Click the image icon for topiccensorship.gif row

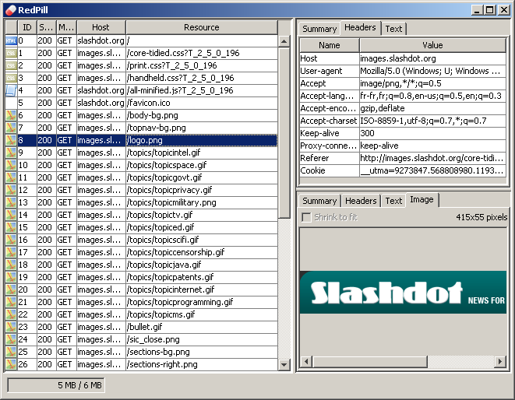11,253
